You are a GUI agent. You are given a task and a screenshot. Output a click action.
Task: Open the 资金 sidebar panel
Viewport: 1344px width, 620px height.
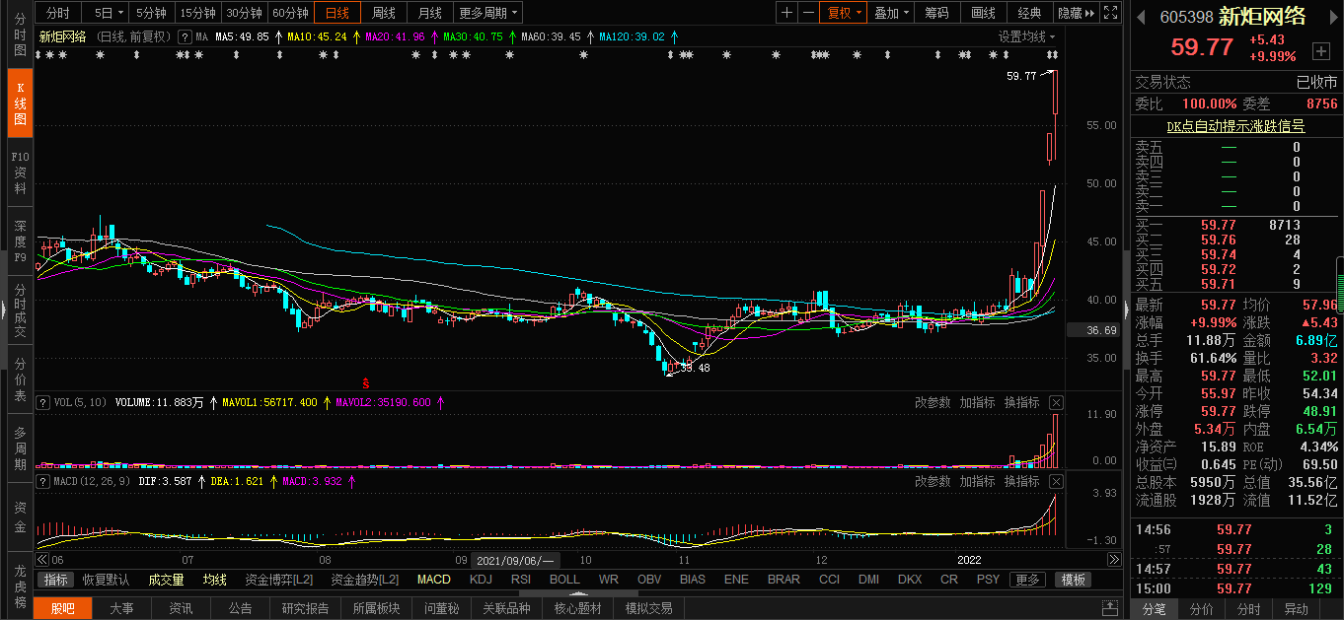(20, 517)
